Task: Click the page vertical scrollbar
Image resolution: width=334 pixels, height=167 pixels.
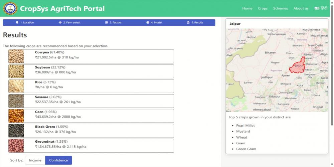Action: coord(332,67)
